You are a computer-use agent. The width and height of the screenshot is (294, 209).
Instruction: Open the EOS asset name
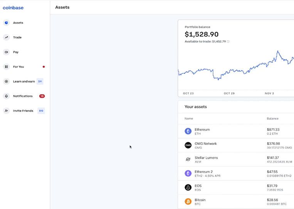tap(198, 186)
